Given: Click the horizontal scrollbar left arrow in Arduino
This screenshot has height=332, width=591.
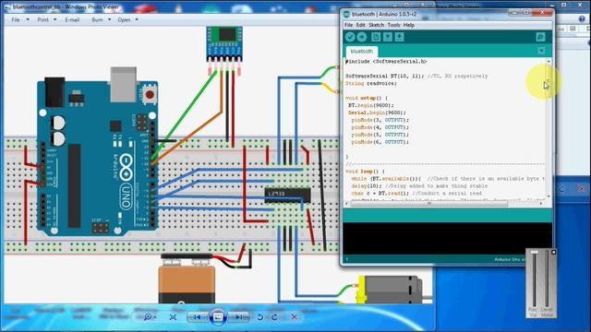Looking at the screenshot, I should click(347, 204).
